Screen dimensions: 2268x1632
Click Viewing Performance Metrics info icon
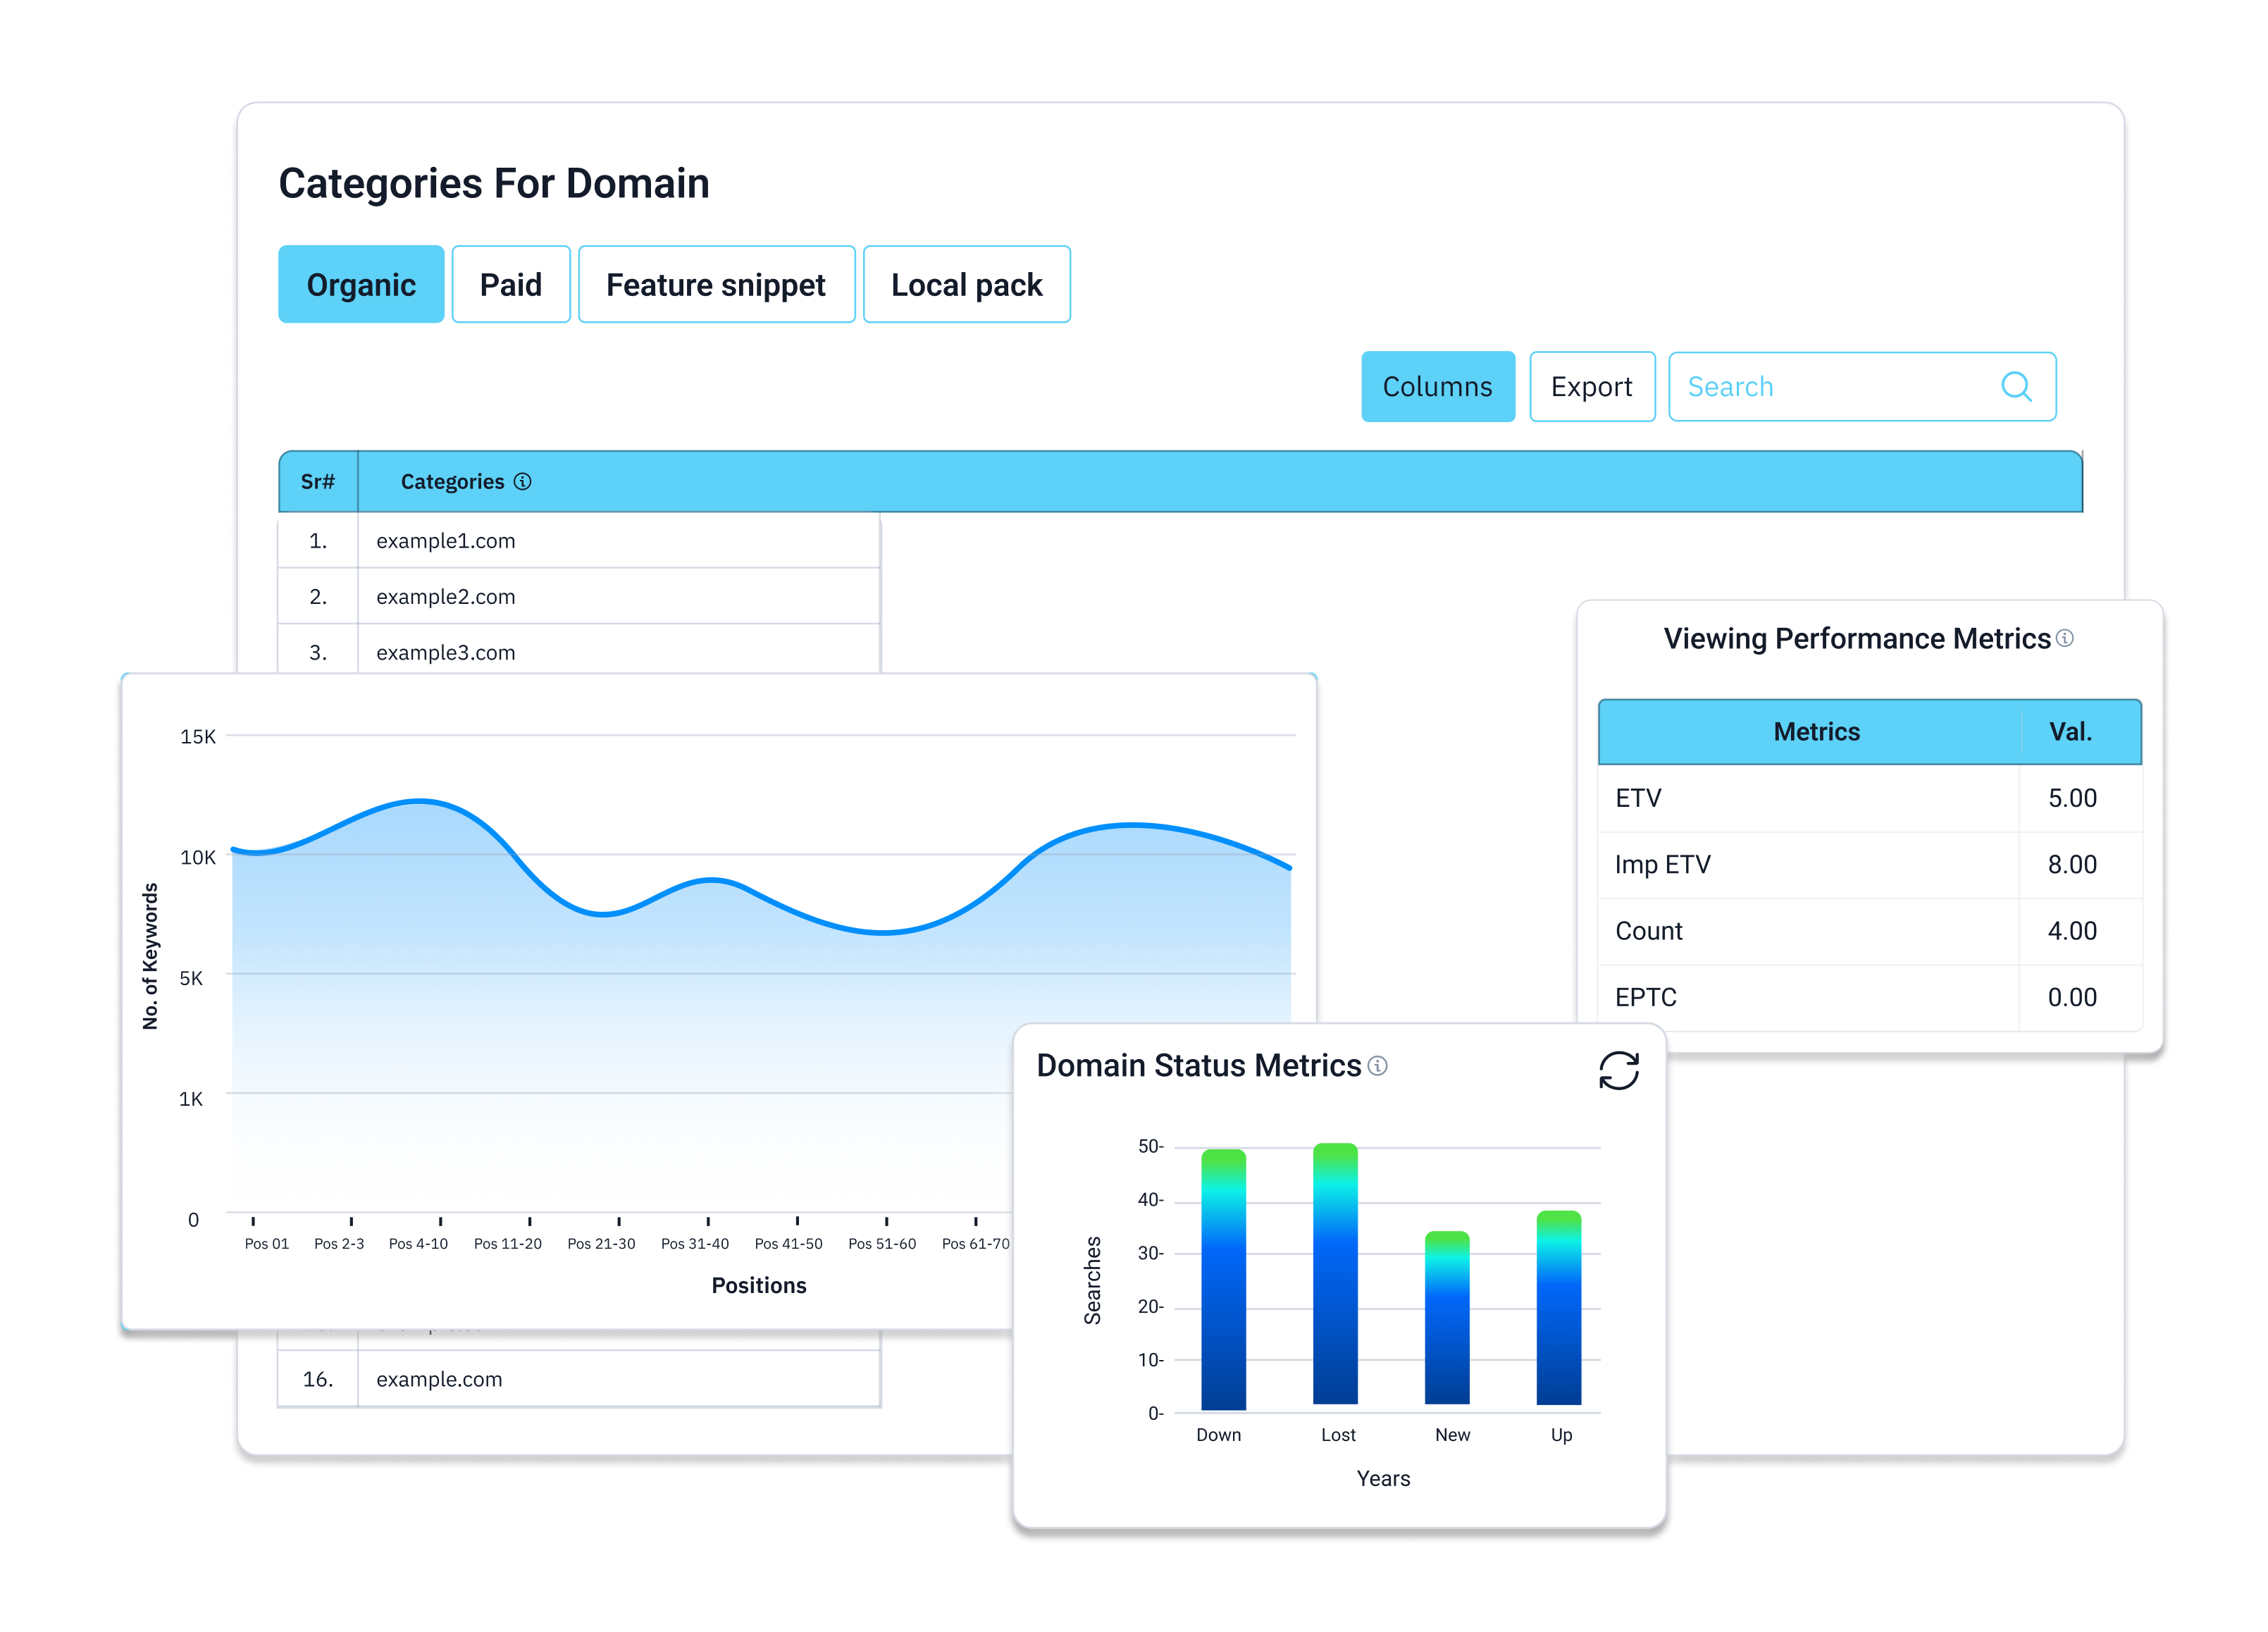click(2065, 638)
